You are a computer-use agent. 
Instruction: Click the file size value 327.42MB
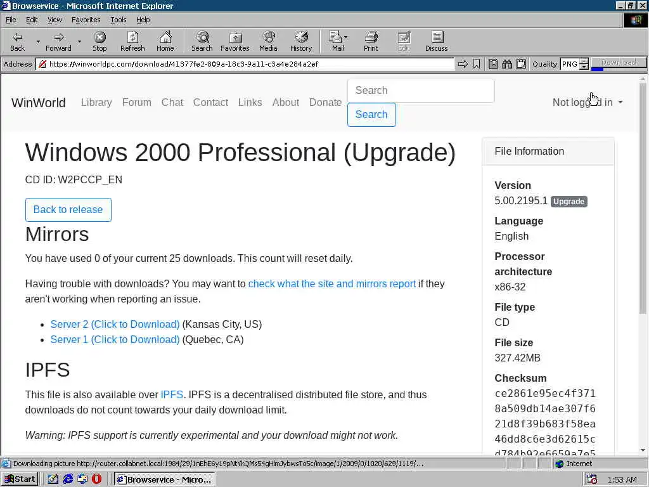pos(517,358)
